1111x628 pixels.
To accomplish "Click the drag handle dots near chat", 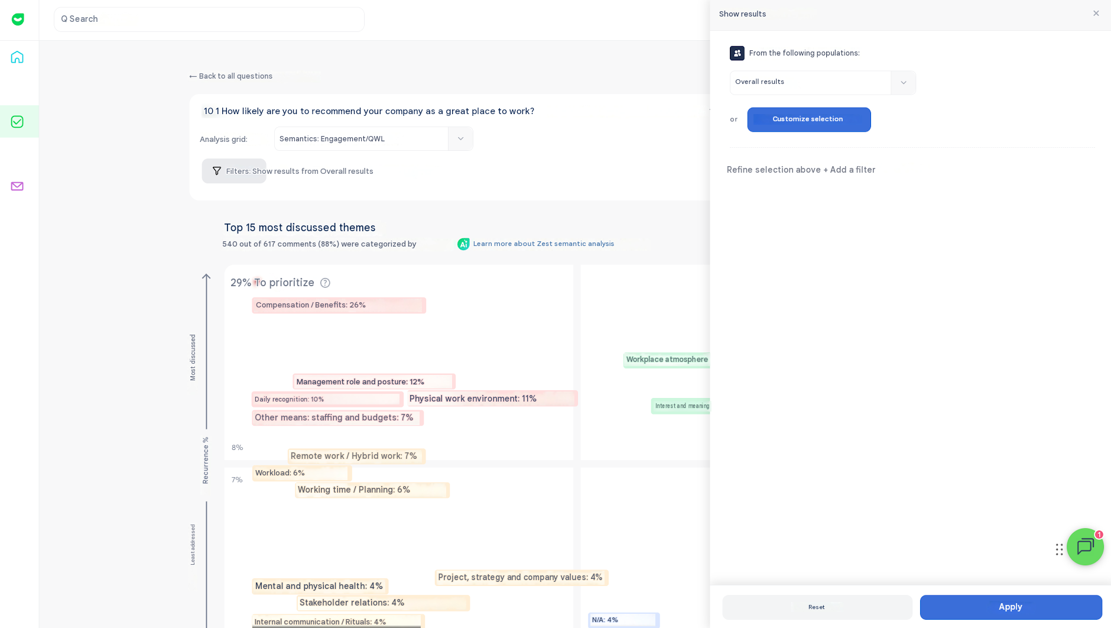I will 1059,550.
